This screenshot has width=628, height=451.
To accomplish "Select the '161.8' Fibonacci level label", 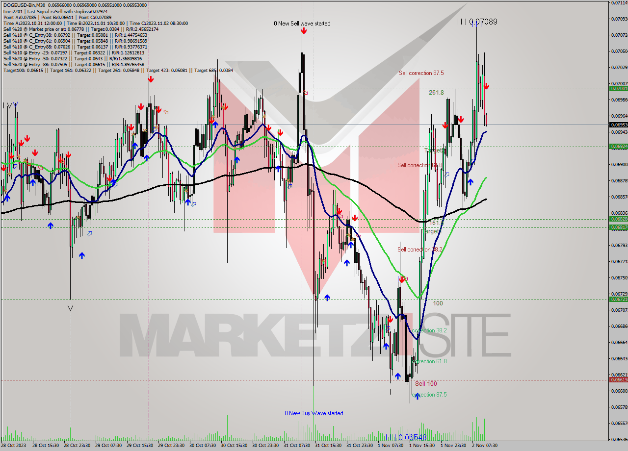I will click(x=436, y=223).
